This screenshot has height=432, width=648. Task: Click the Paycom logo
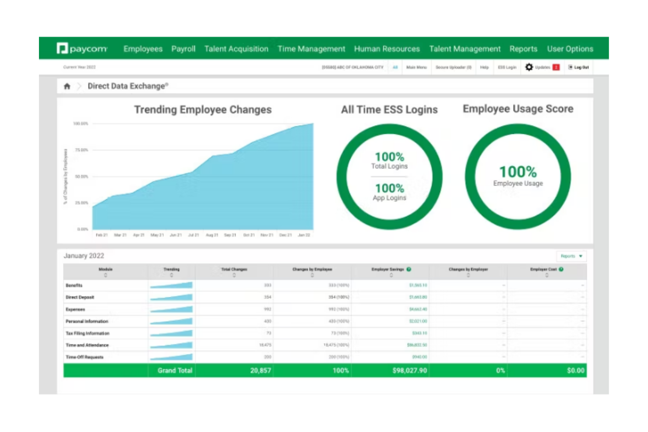coord(82,49)
